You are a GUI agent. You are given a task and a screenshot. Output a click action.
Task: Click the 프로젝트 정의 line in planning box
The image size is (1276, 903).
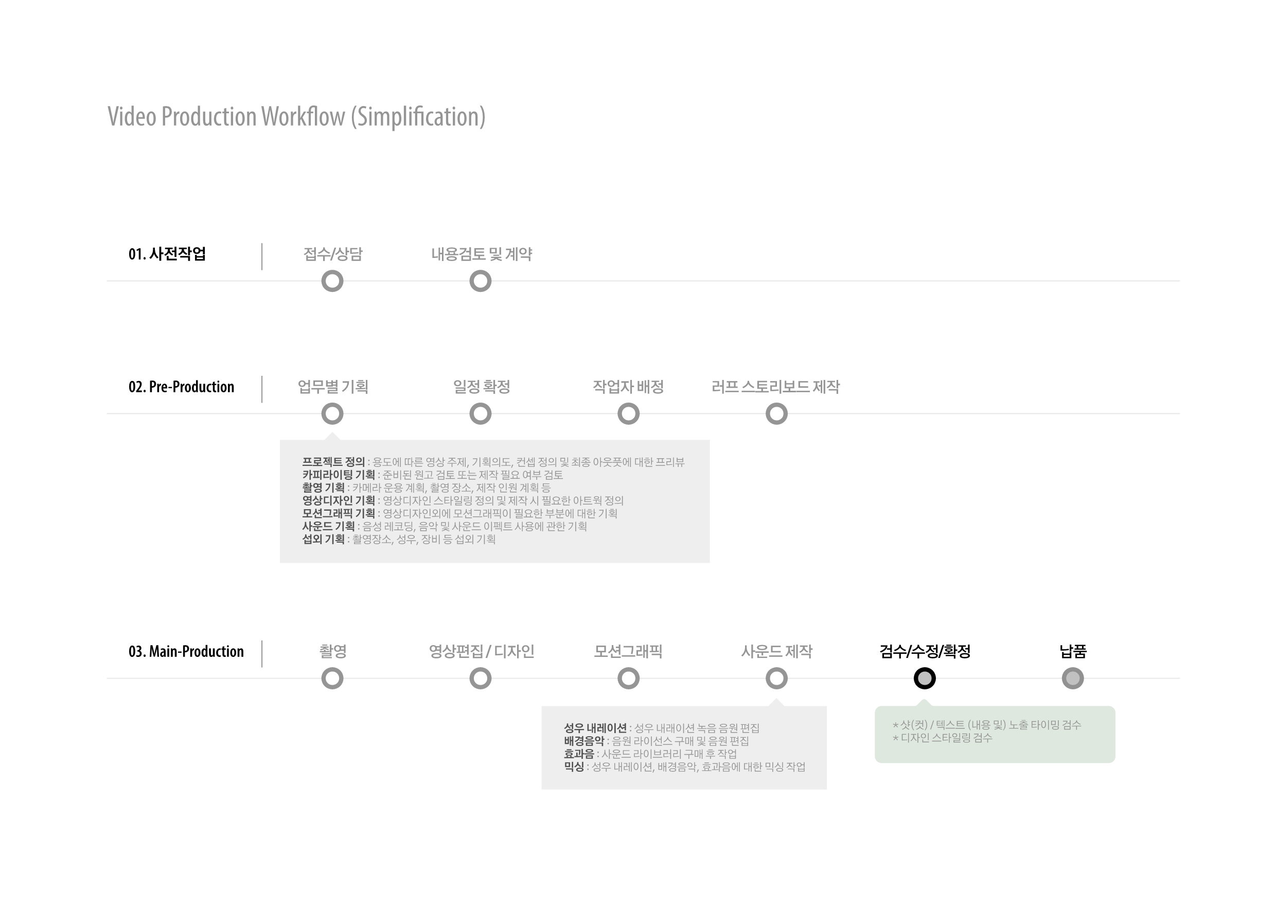click(x=493, y=462)
